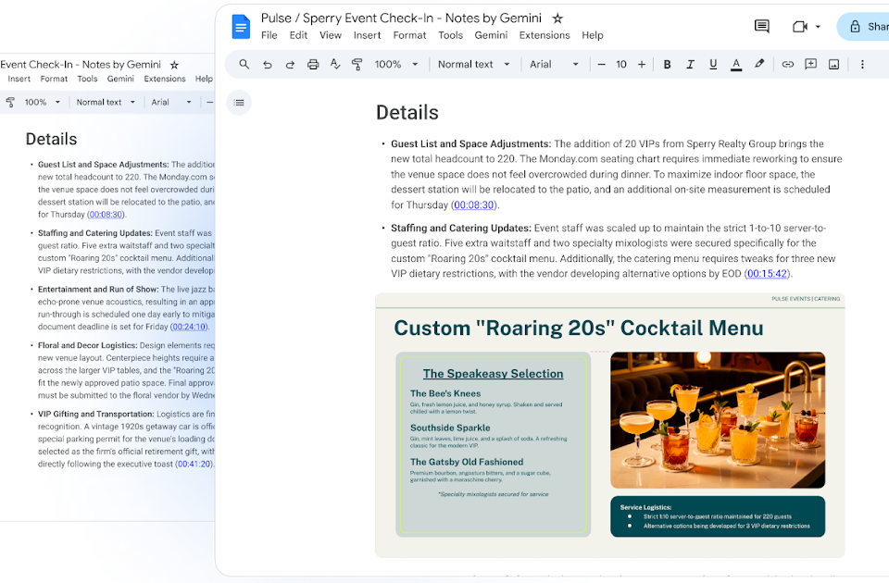Open Format menu in background window
889x583 pixels.
pyautogui.click(x=54, y=79)
